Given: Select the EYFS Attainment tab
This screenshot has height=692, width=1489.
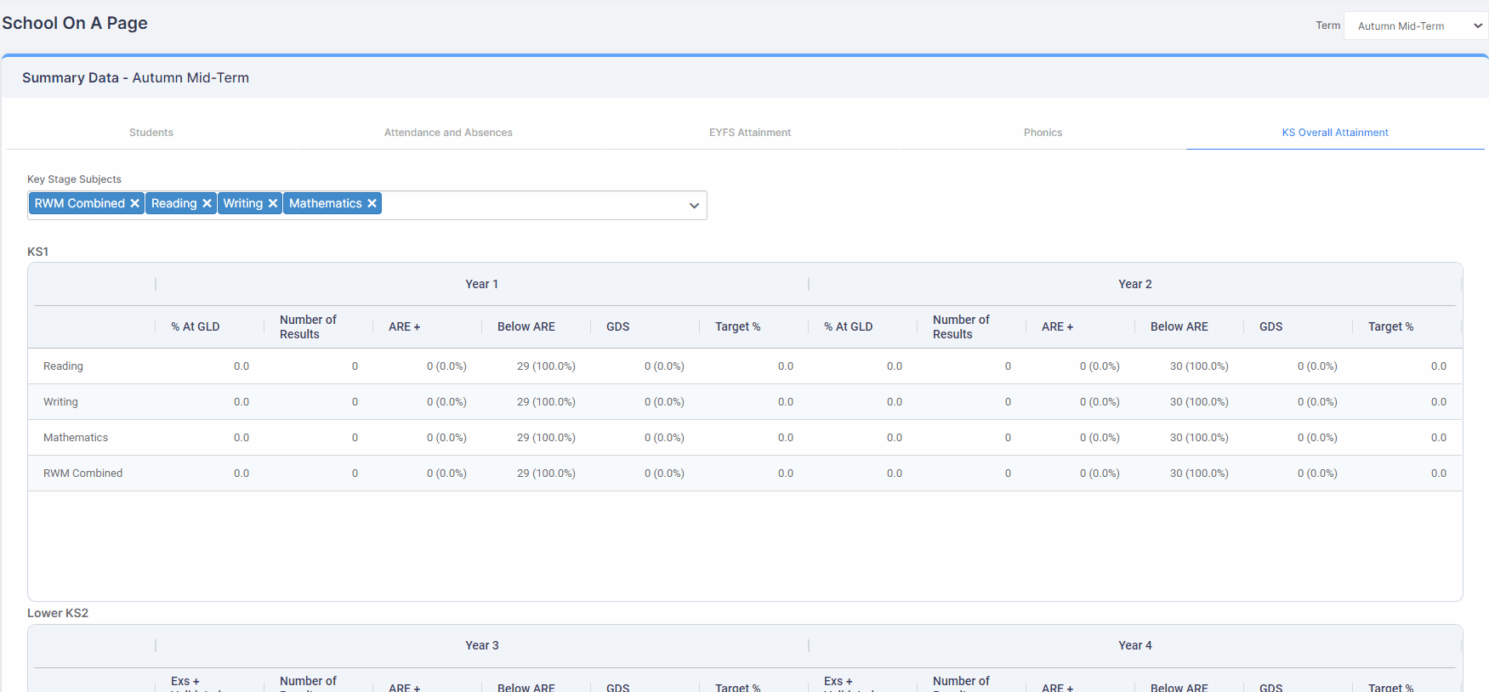Looking at the screenshot, I should coord(750,133).
